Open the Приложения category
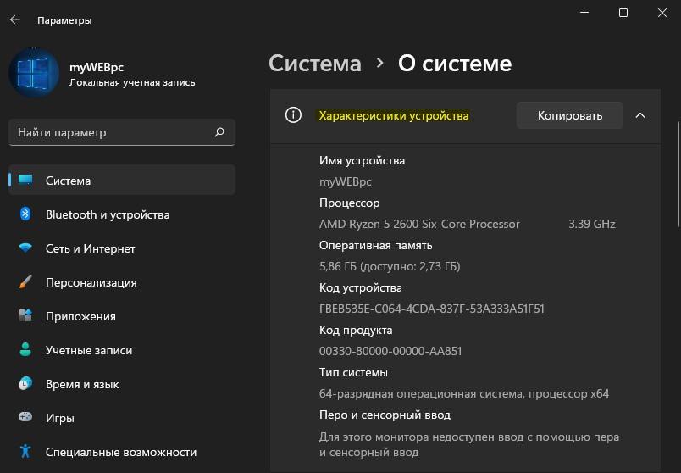The image size is (681, 473). point(122,316)
